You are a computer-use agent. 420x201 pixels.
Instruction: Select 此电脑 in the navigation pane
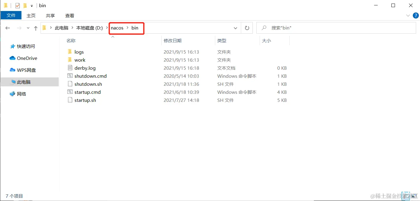pos(24,82)
